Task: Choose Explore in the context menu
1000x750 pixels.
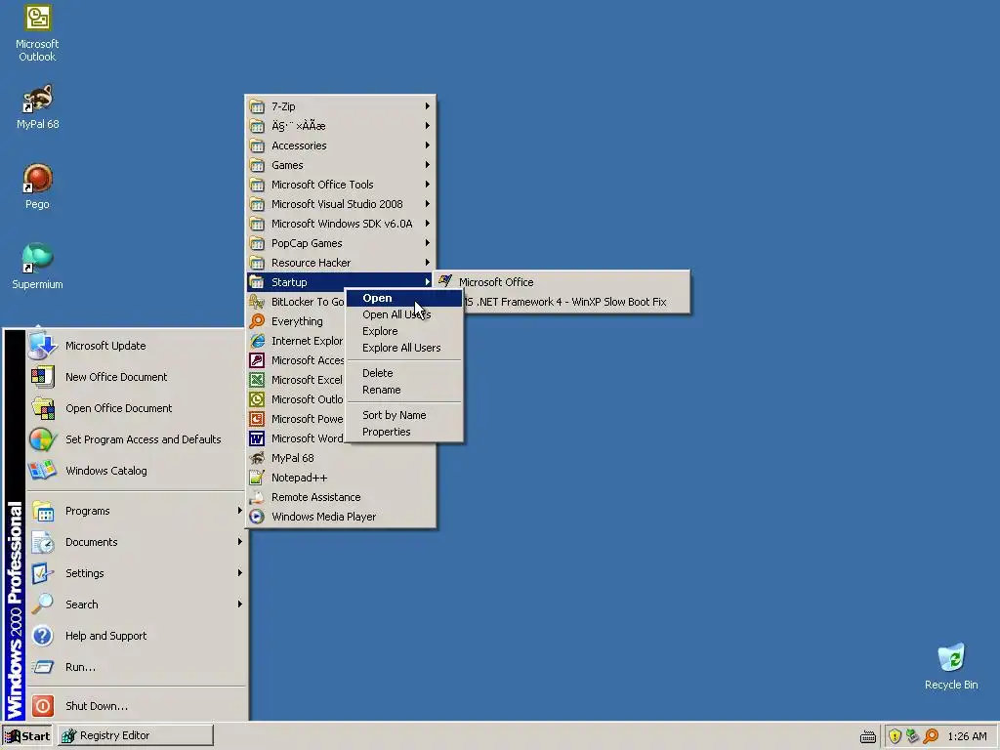Action: pyautogui.click(x=403, y=331)
